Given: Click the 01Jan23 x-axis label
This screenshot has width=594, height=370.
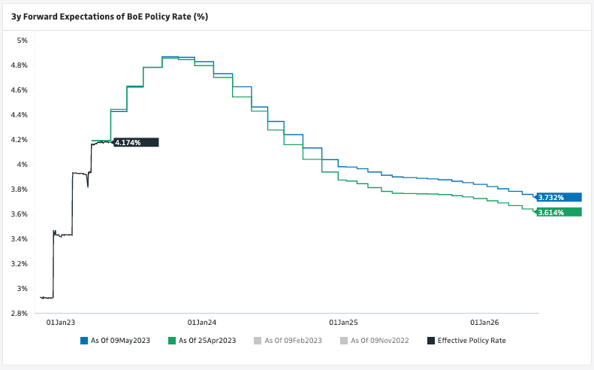Looking at the screenshot, I should coord(61,323).
